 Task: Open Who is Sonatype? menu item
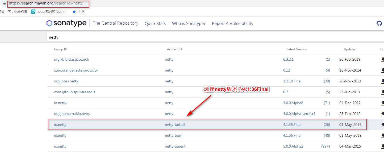click(x=189, y=24)
